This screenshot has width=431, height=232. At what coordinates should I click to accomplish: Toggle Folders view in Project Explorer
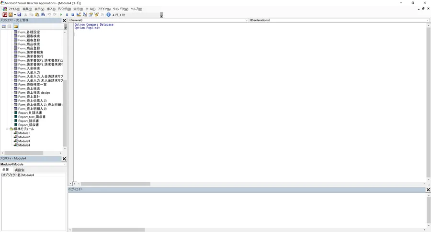15,26
